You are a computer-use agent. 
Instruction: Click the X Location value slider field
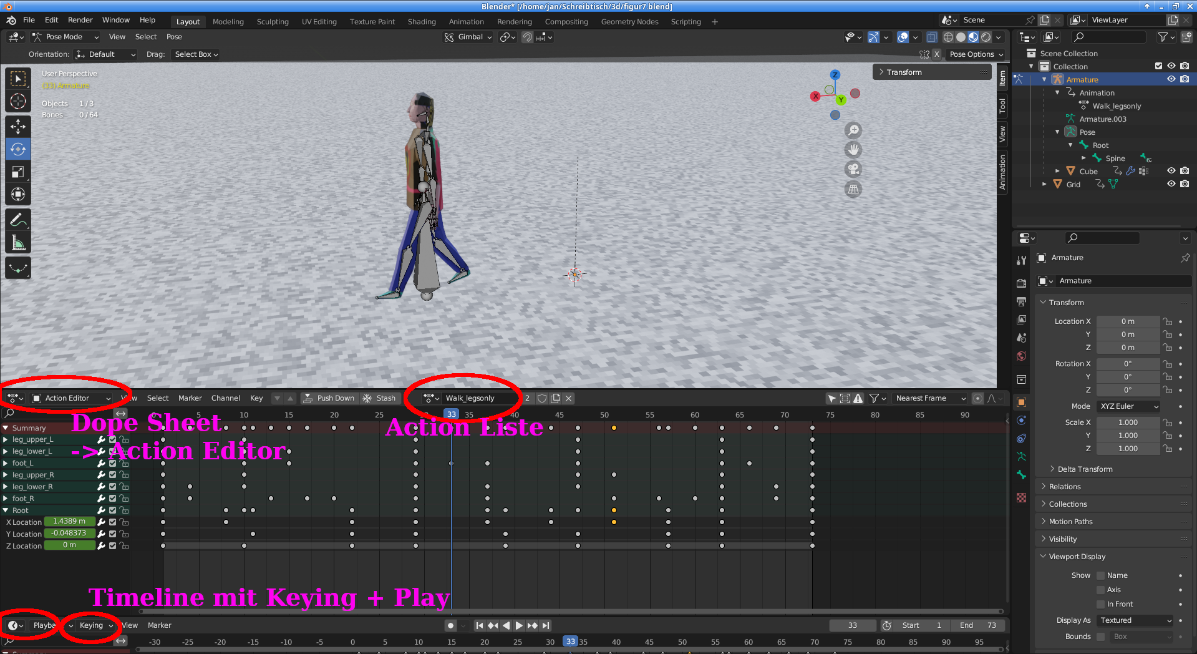[x=69, y=521]
